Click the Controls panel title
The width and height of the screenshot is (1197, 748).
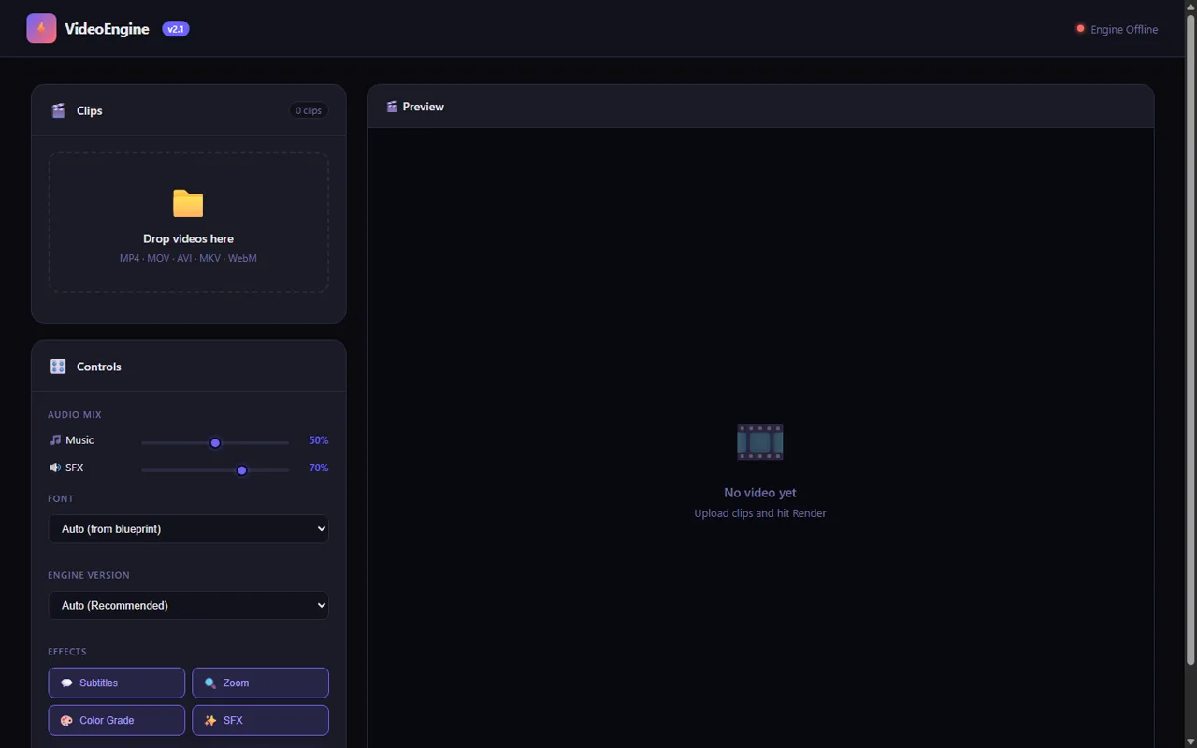[x=99, y=367]
